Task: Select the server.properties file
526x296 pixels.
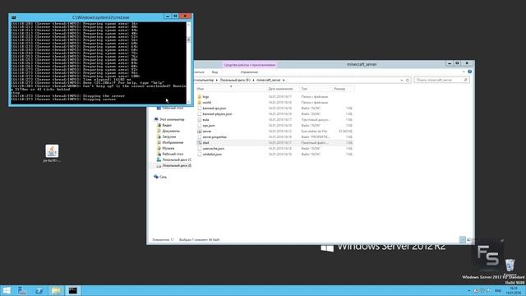Action: click(215, 137)
